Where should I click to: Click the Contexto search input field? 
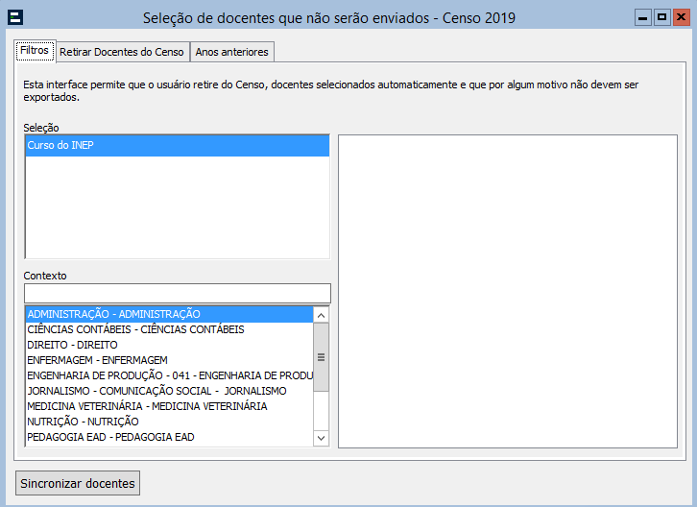177,293
